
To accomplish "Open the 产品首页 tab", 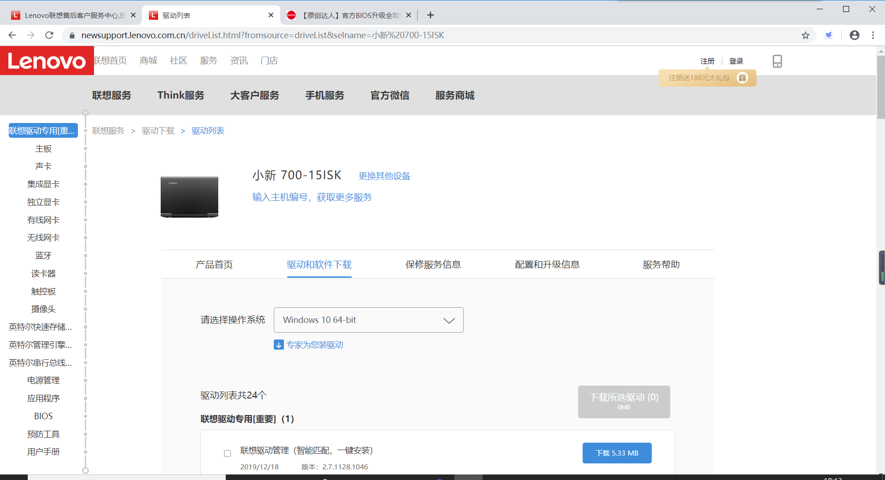I will [x=214, y=264].
